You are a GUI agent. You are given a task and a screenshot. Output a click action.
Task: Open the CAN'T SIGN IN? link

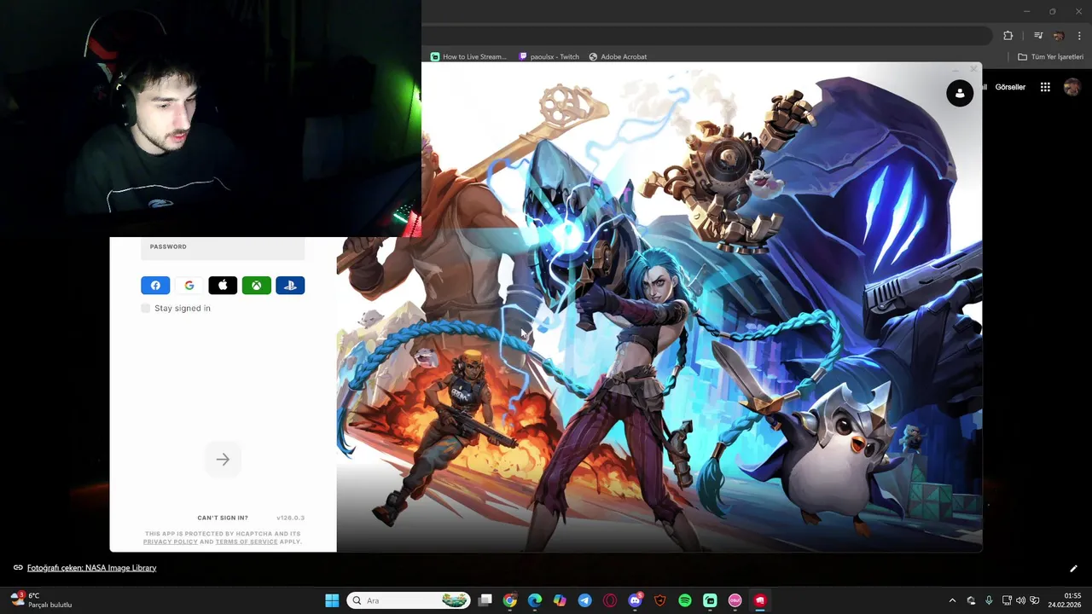point(223,518)
